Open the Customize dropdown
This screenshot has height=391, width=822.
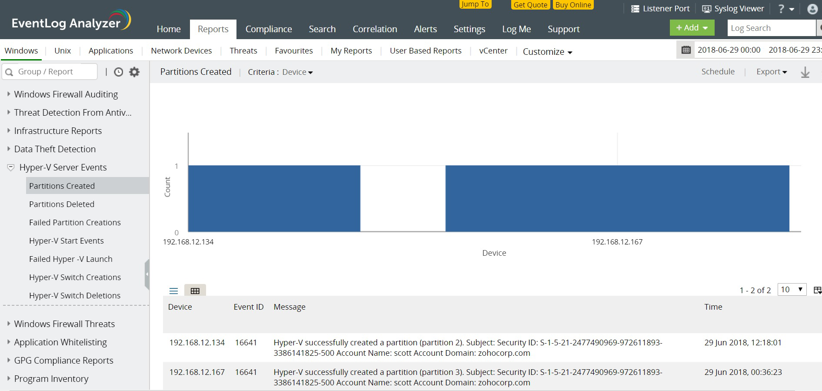point(547,52)
